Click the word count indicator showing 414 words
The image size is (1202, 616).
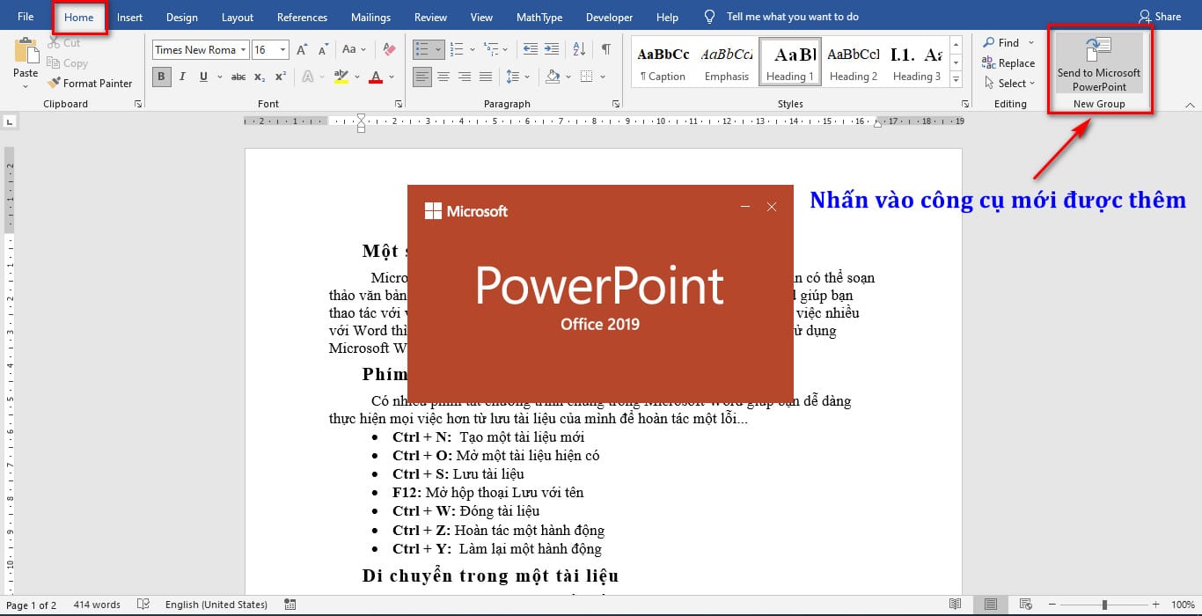coord(96,605)
